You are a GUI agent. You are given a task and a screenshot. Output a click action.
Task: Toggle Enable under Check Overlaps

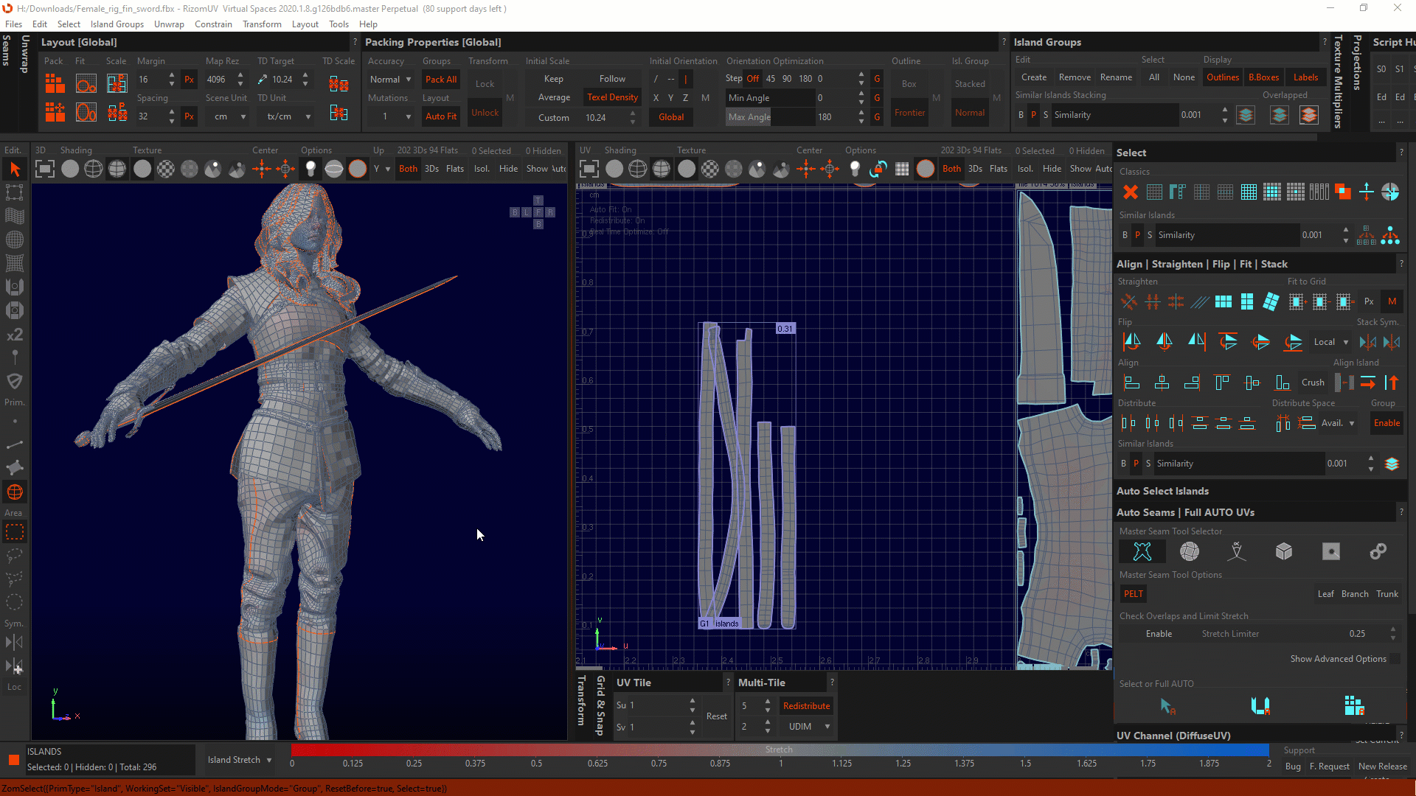pyautogui.click(x=1159, y=634)
